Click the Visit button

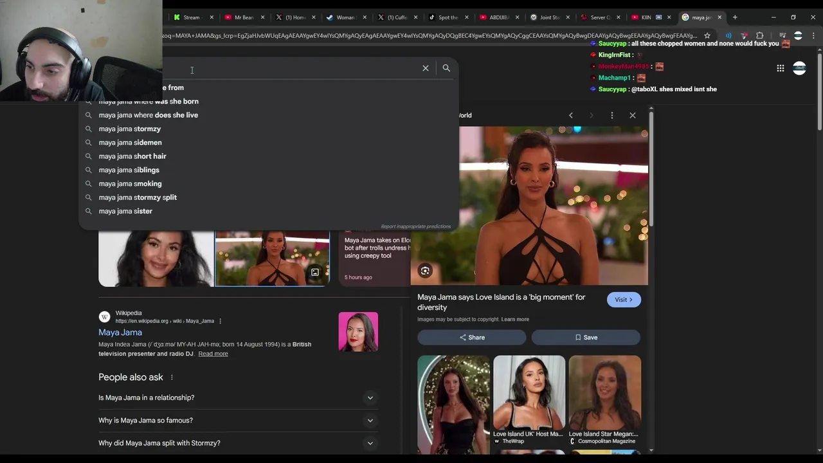624,300
